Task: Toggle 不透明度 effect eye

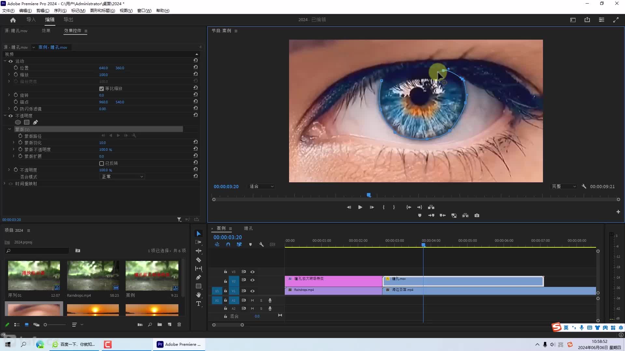Action: point(11,116)
